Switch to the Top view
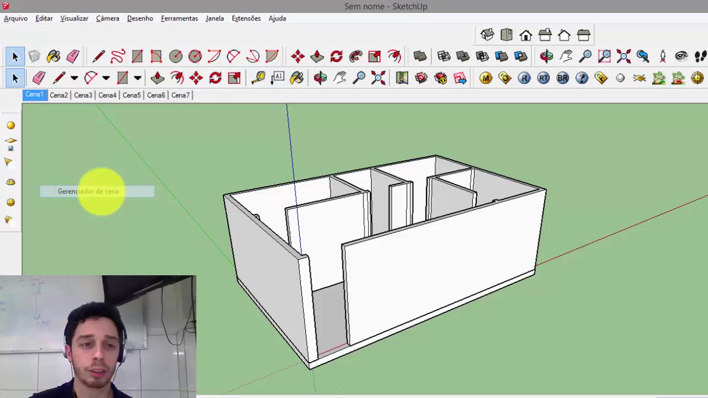This screenshot has width=708, height=398. 507,35
